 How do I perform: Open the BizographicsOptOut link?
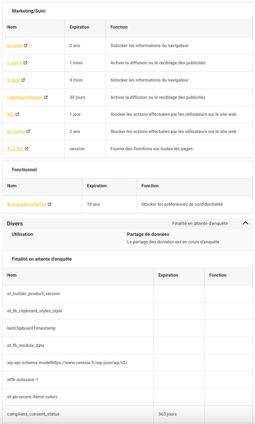(27, 204)
